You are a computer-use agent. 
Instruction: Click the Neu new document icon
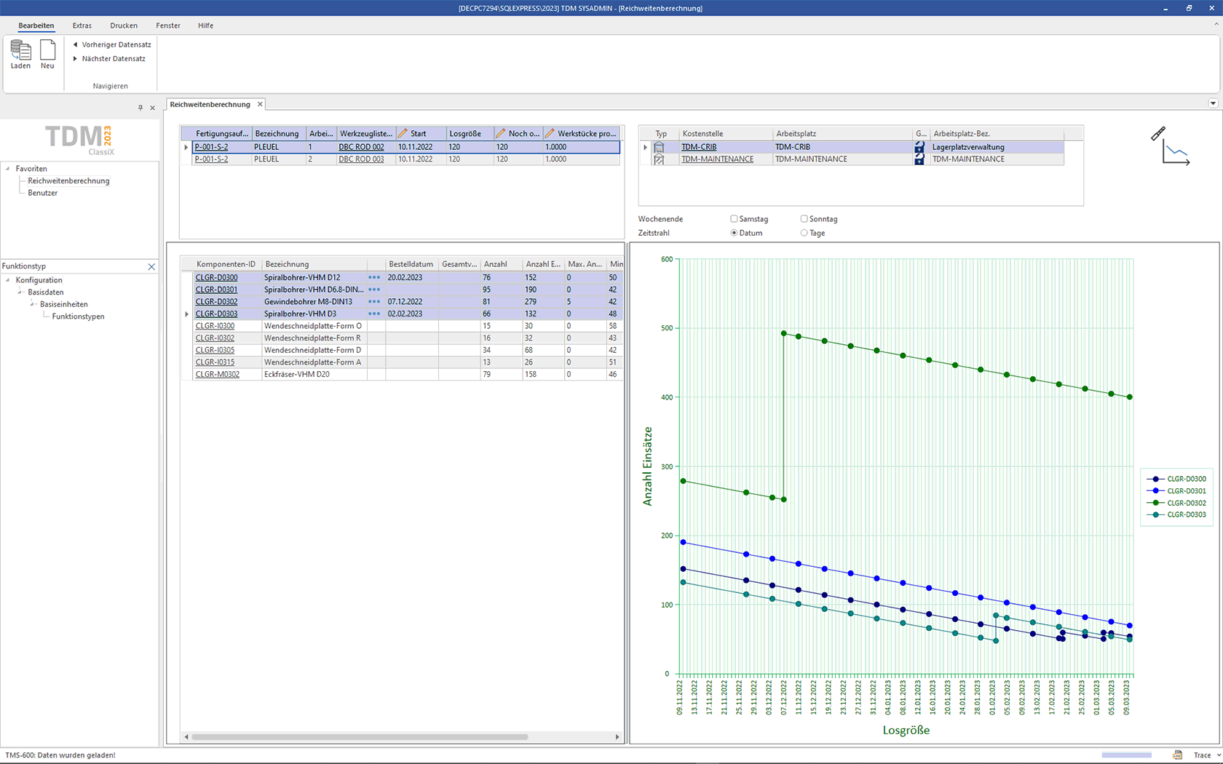click(x=47, y=49)
